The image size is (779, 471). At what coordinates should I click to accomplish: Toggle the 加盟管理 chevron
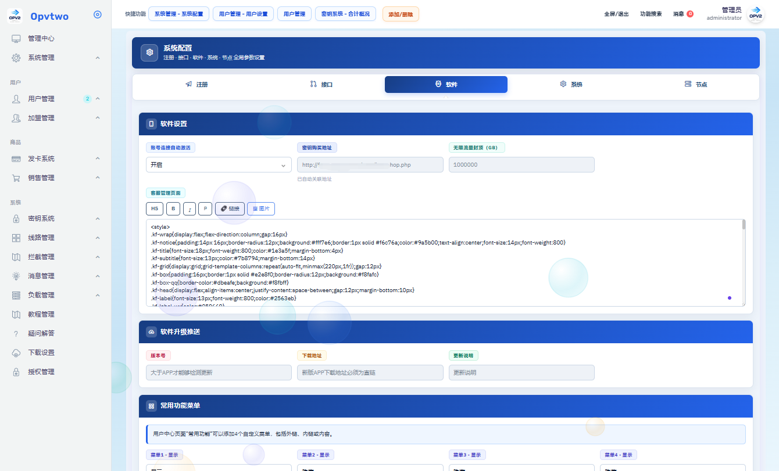[98, 118]
